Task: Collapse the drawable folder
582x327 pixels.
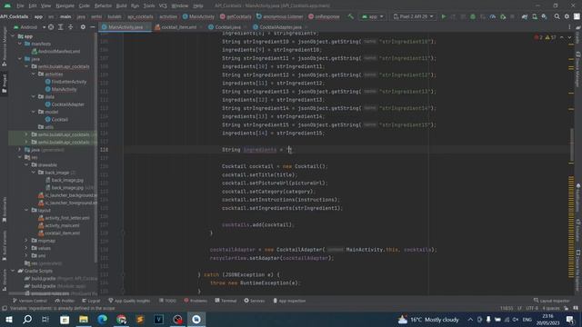Action: click(26, 164)
